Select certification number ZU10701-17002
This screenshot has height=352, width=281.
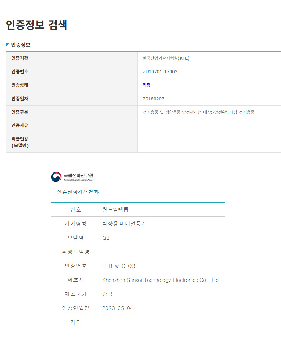pyautogui.click(x=160, y=71)
